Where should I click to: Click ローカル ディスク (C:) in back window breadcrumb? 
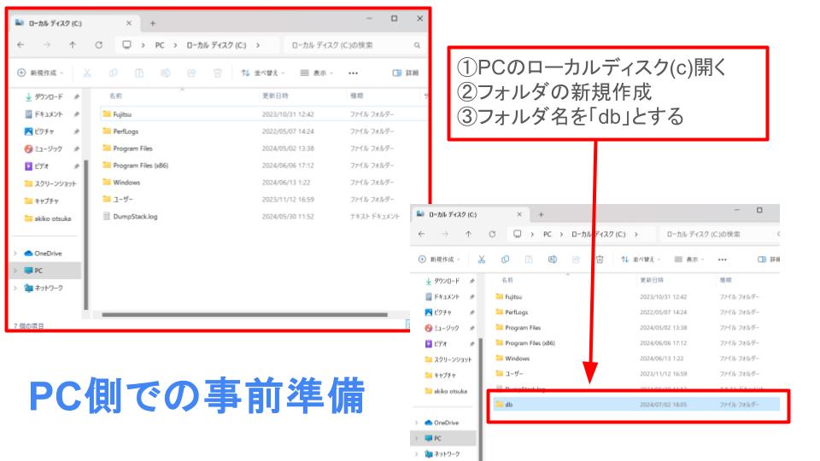[x=216, y=45]
